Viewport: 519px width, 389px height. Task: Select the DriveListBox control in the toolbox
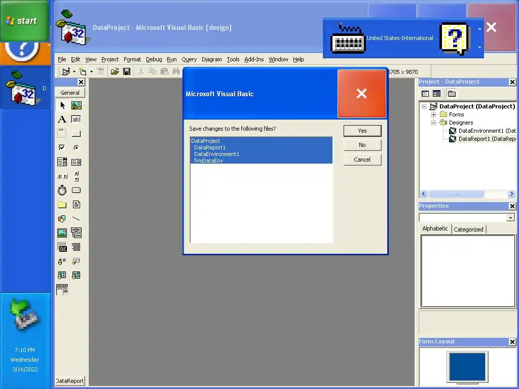coord(77,190)
